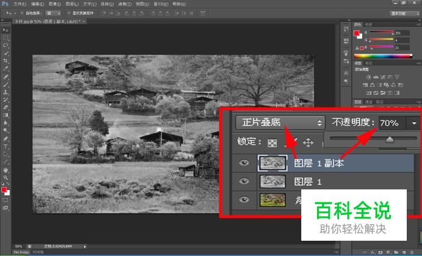Click the 70% opacity input field
The image size is (422, 256).
[390, 123]
